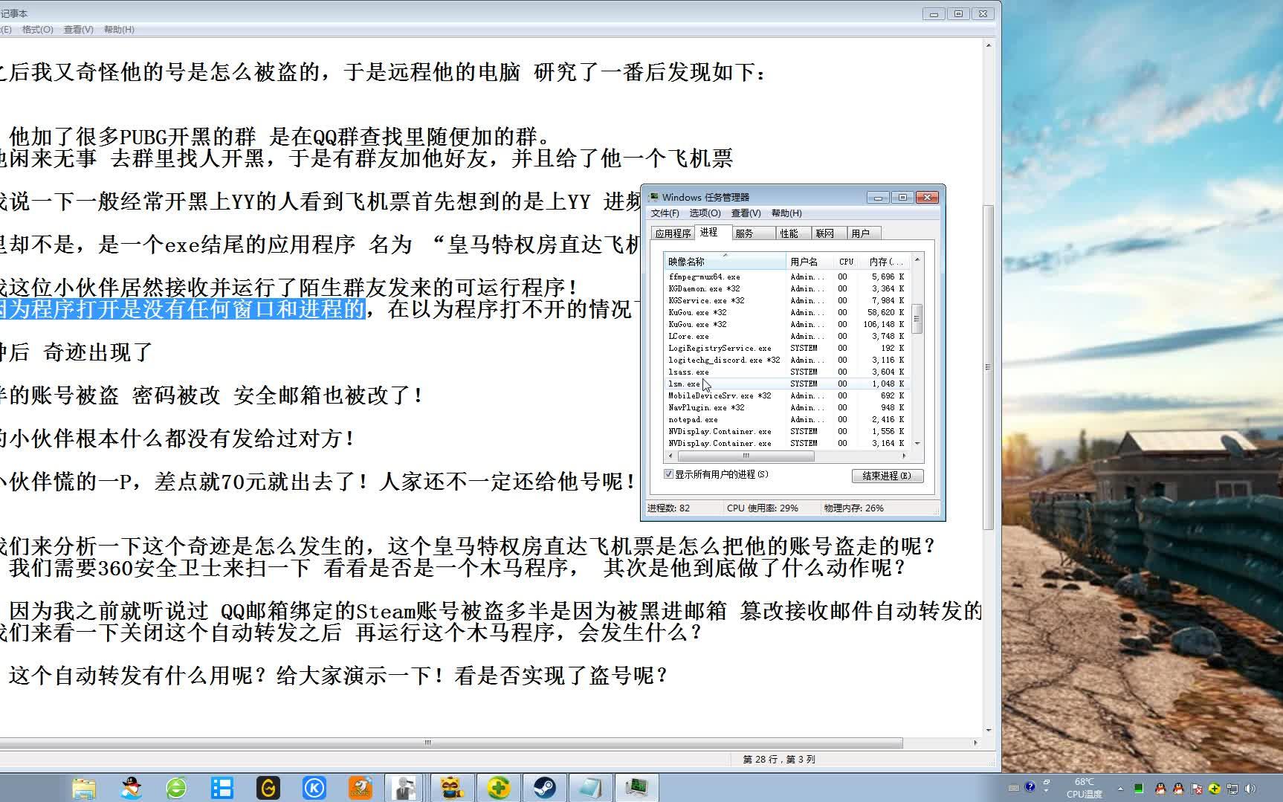Click the green CPU meter tray icon
Viewport: 1283px width, 802px height.
(1139, 789)
